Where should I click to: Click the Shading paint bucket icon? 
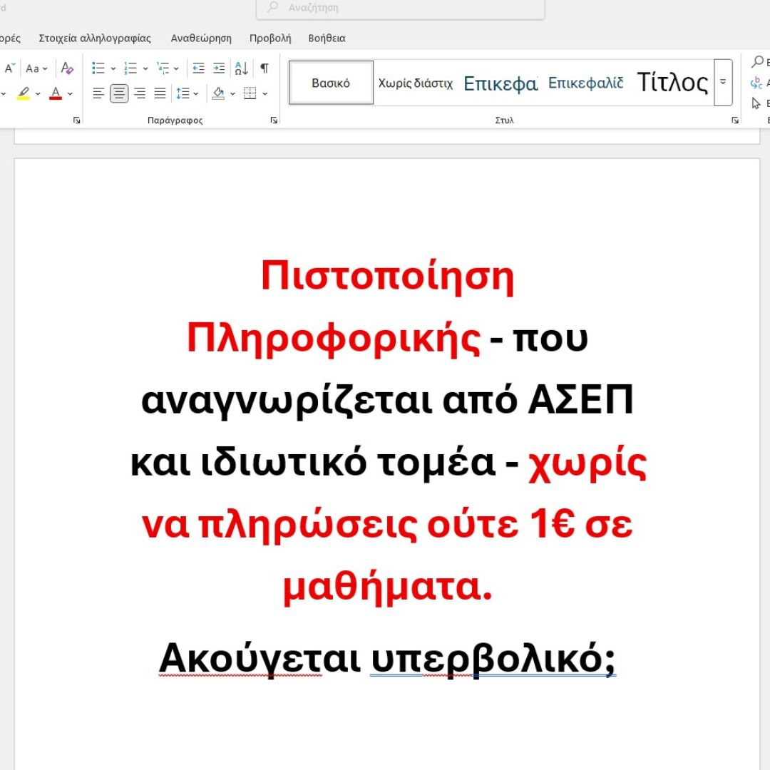219,93
